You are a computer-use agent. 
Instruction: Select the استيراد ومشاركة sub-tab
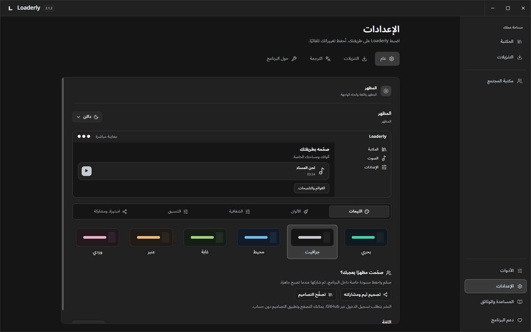pos(111,211)
